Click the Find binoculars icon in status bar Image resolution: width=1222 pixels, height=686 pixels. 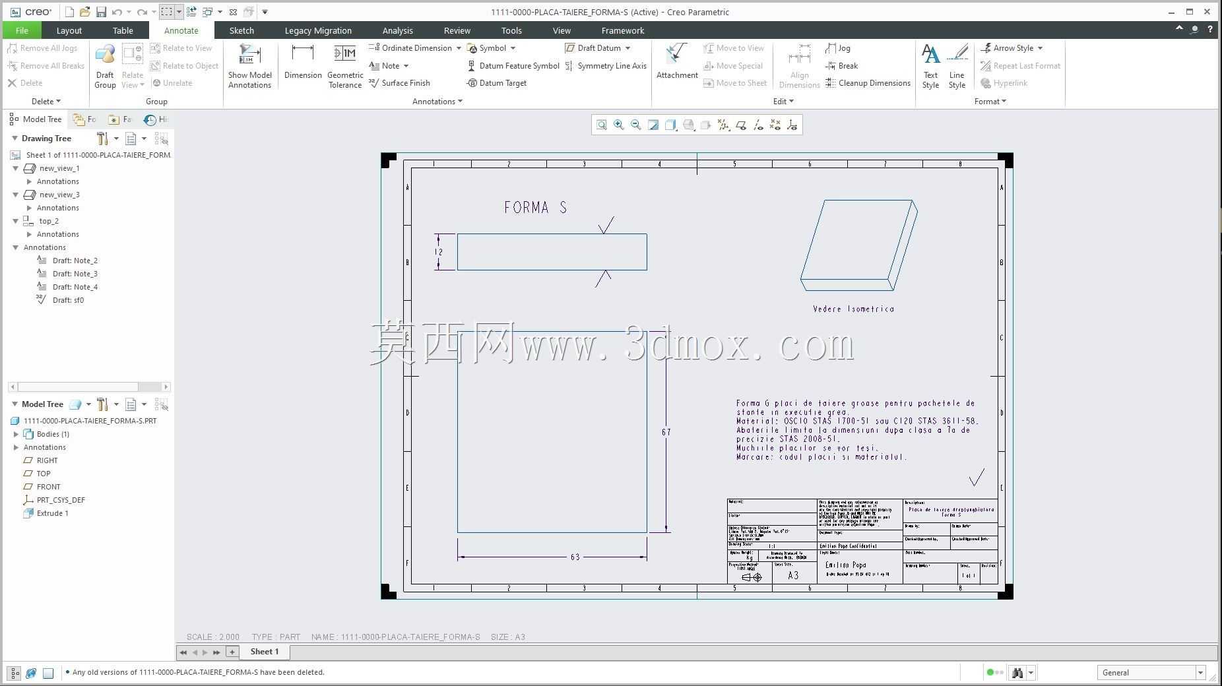(x=1017, y=673)
